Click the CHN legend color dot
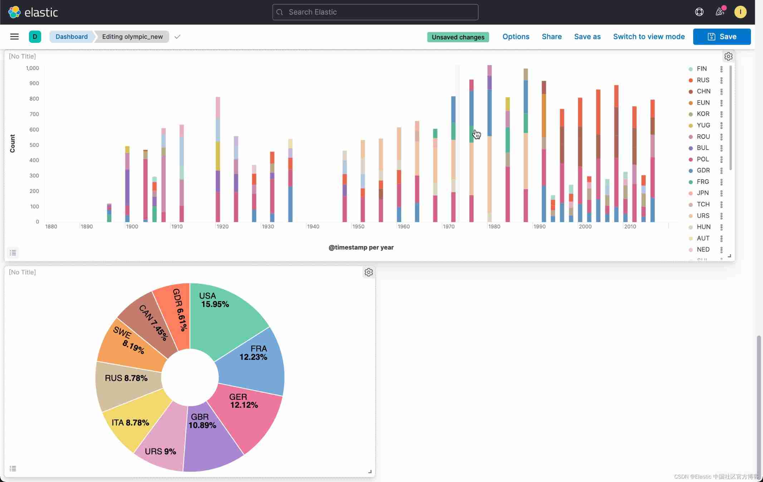This screenshot has height=482, width=763. (690, 91)
